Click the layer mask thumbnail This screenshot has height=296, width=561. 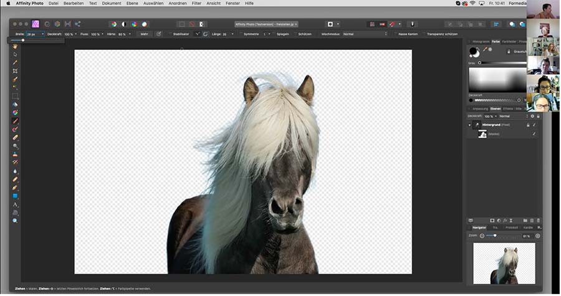[482, 133]
